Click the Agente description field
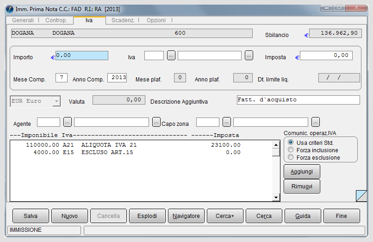The image size is (373, 242). coord(112,122)
